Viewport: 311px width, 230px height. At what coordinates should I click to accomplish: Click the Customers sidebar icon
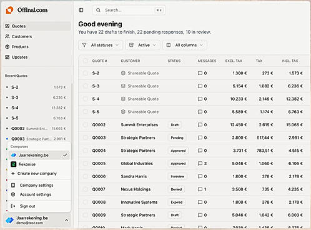pyautogui.click(x=7, y=36)
